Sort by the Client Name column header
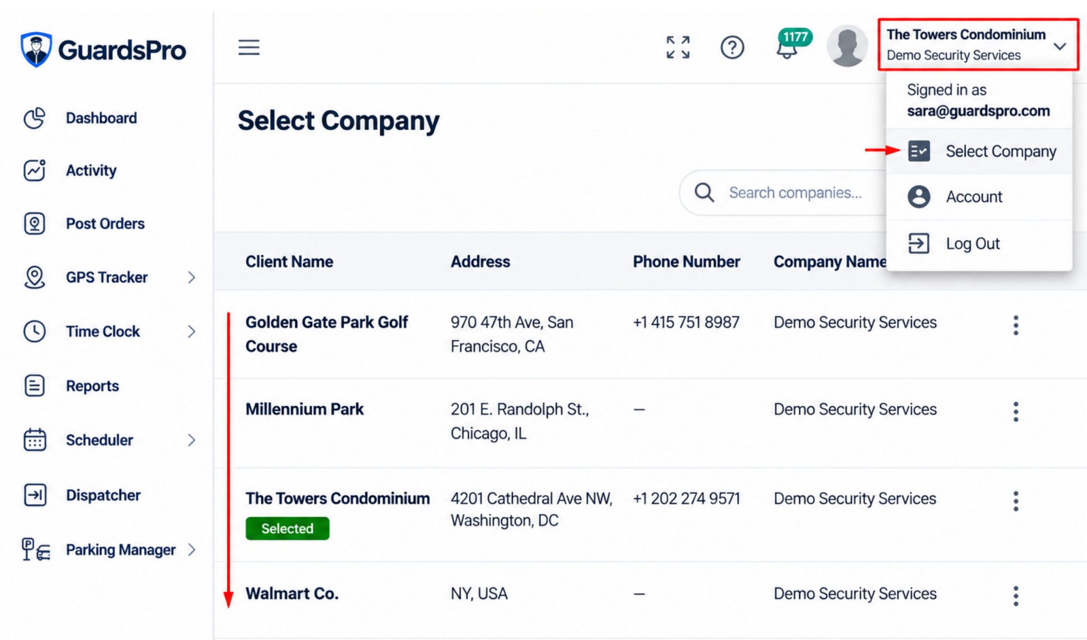 [289, 262]
